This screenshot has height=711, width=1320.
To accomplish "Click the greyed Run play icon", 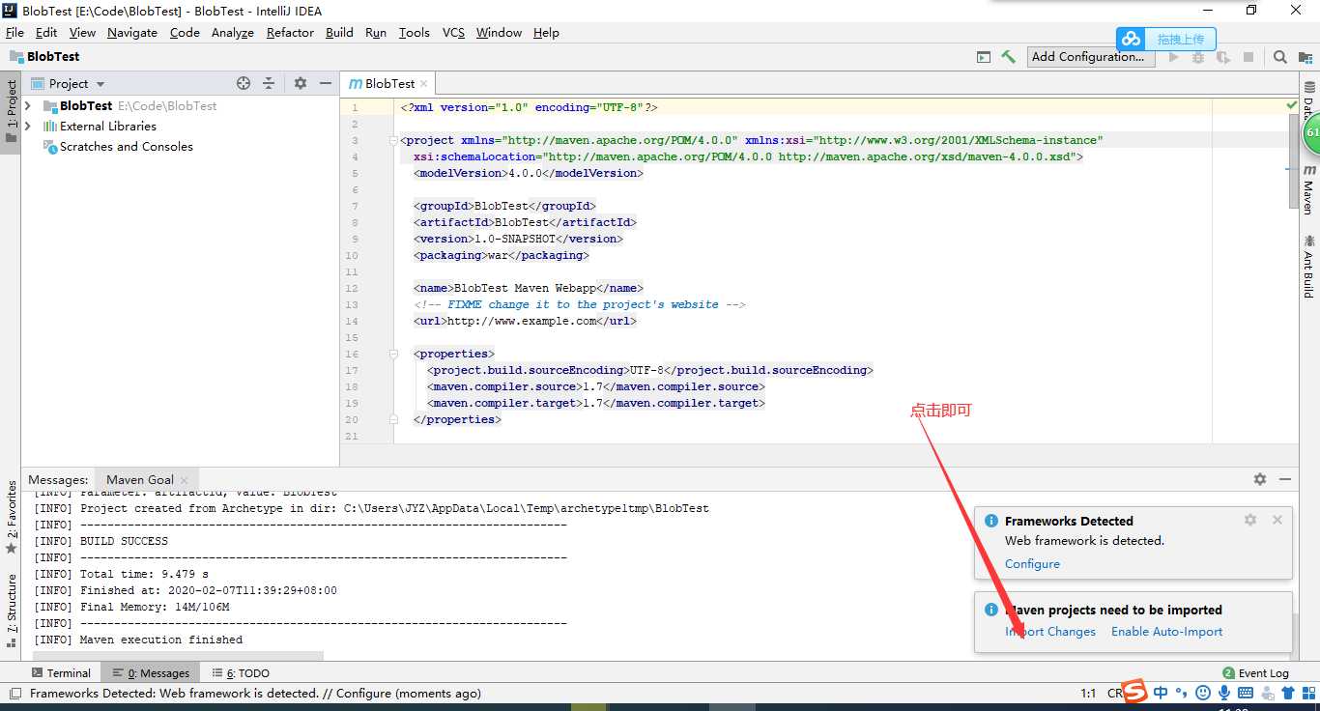I will [1174, 57].
